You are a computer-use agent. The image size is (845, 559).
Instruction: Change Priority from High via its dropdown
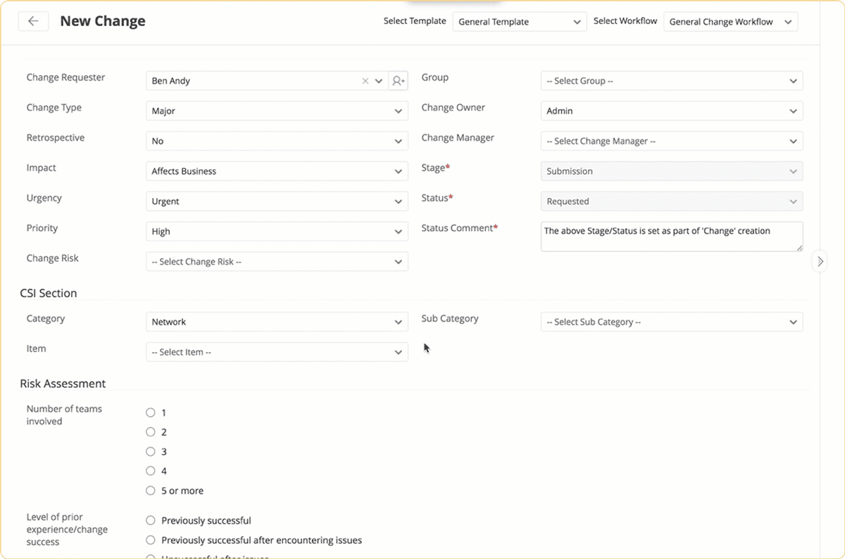pos(398,231)
